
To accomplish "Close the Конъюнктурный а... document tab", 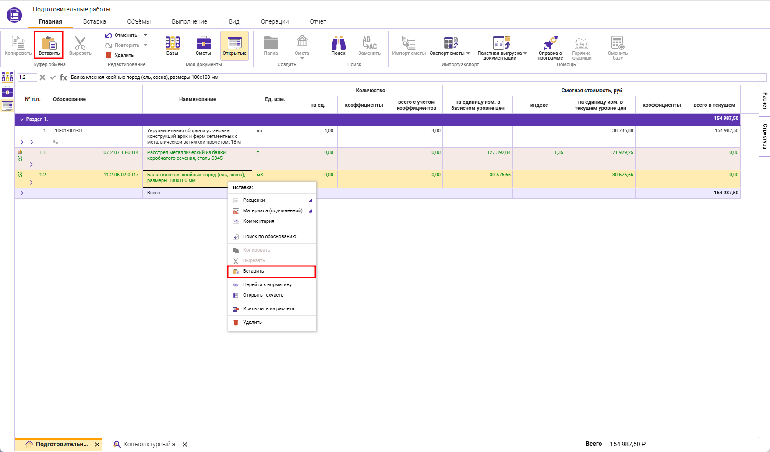I will coord(185,445).
